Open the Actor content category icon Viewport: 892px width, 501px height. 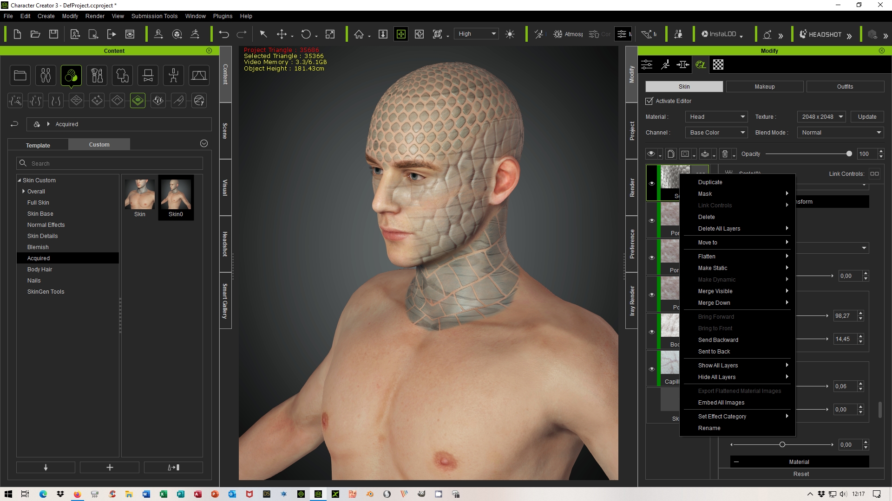coord(46,75)
